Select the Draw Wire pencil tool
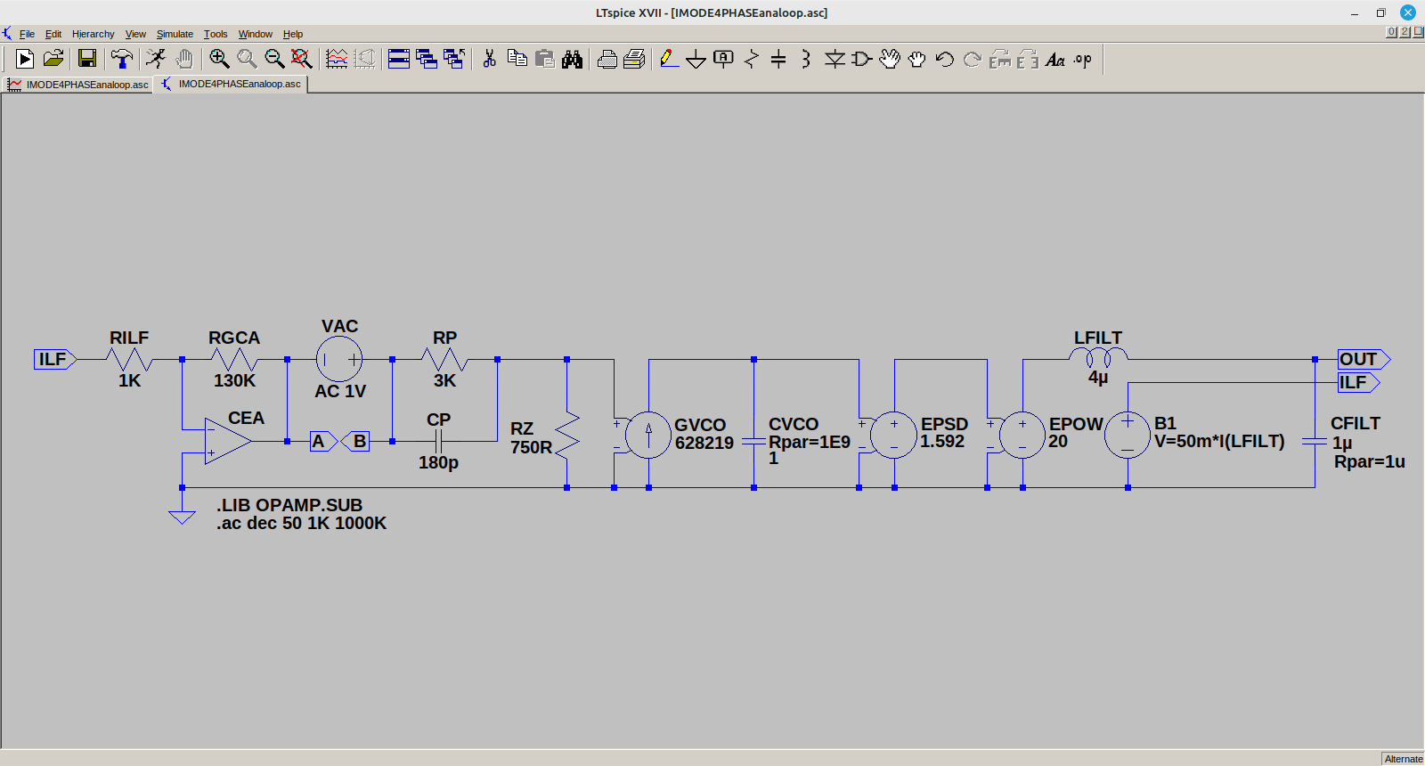This screenshot has height=766, width=1425. click(x=669, y=59)
